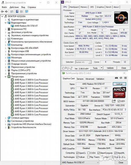The width and height of the screenshot is (131, 165).
Task: Click the Системные устройства icon
Action: (9, 121)
